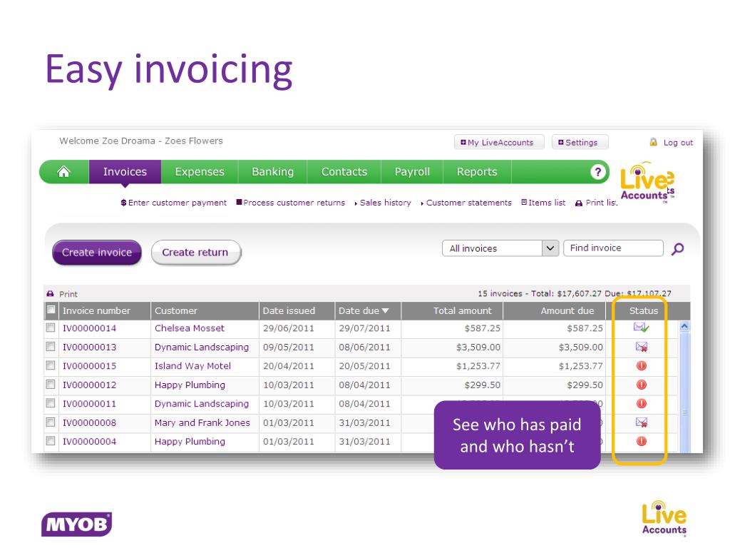Click the LiveAccounts logo beside nav bar
730x548 pixels.
point(647,182)
